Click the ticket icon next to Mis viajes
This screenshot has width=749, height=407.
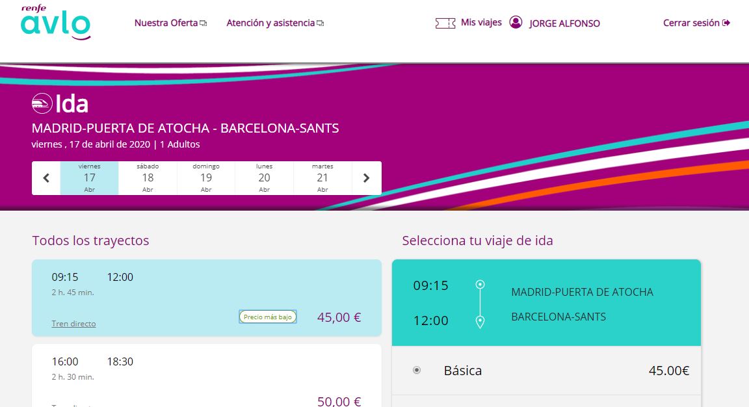tap(445, 23)
